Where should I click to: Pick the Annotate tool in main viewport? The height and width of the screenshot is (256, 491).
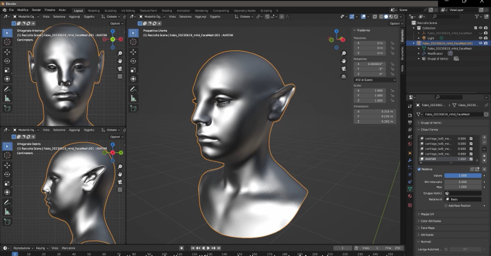point(133,89)
